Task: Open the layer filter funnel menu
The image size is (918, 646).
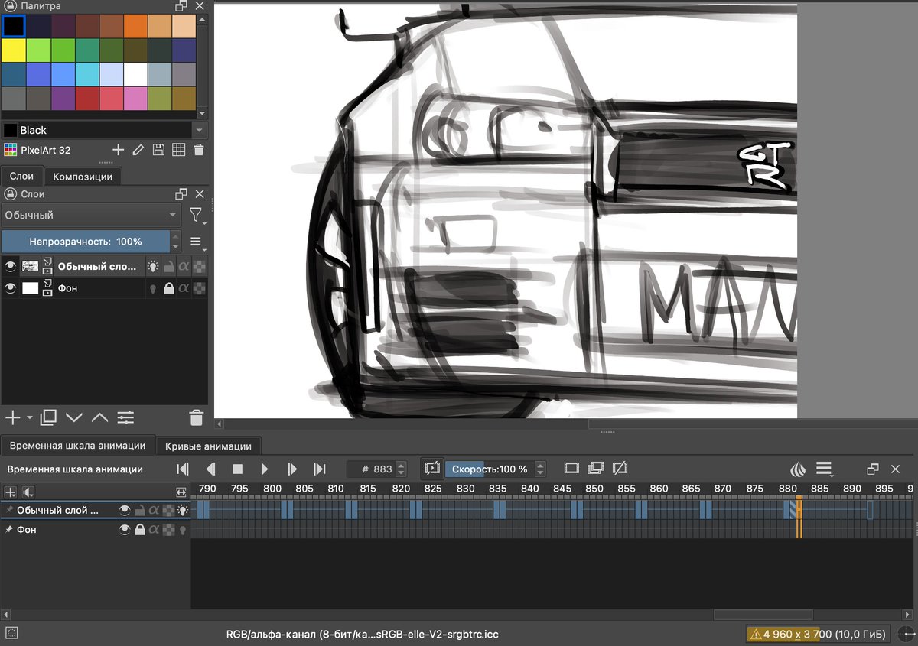Action: (x=197, y=216)
